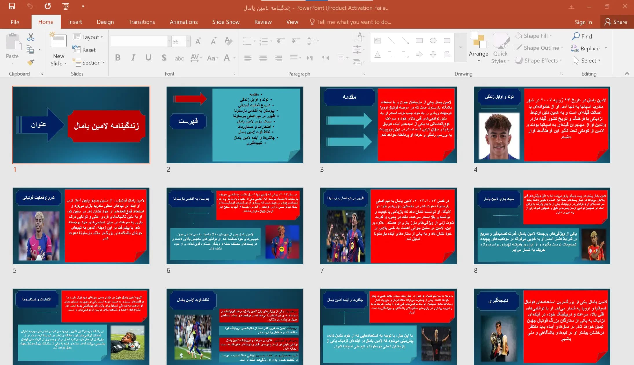The height and width of the screenshot is (365, 634).
Task: Open the Transitions tab
Action: click(x=142, y=22)
